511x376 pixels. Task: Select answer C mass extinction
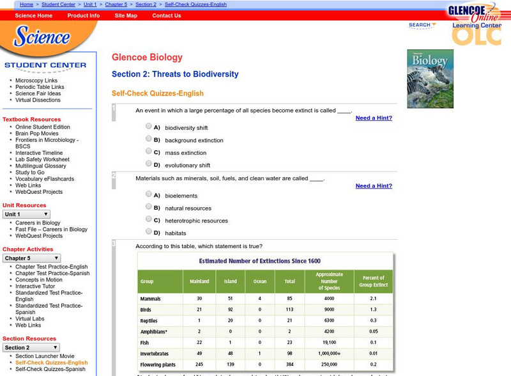pyautogui.click(x=149, y=151)
